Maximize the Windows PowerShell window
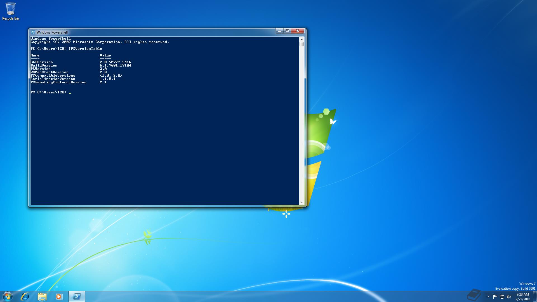Image resolution: width=537 pixels, height=302 pixels. coord(287,31)
